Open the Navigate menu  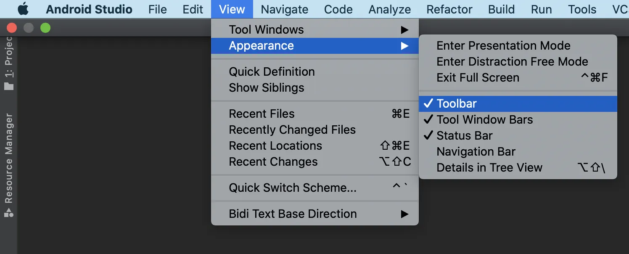coord(284,9)
